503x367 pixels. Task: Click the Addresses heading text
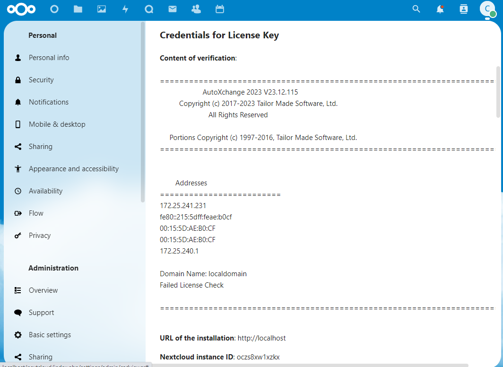191,183
